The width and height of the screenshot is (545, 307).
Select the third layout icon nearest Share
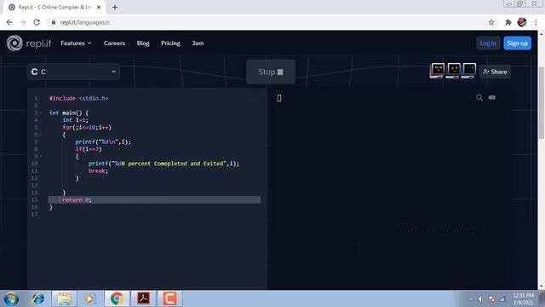pos(468,71)
